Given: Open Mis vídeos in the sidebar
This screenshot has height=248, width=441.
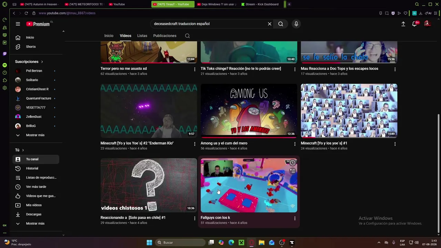Looking at the screenshot, I should point(36,205).
